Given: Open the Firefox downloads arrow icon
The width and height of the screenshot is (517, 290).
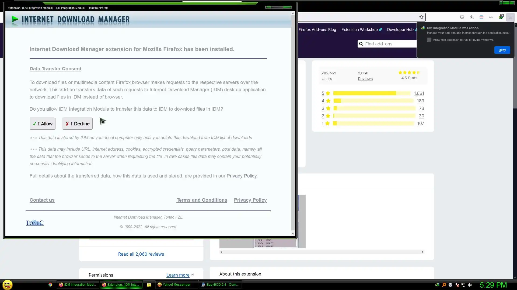Looking at the screenshot, I should 471,17.
